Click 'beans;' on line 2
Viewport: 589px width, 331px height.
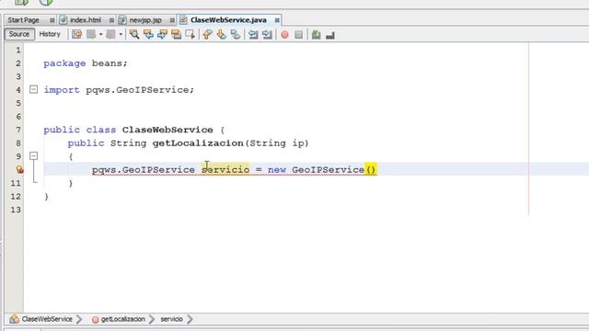110,63
